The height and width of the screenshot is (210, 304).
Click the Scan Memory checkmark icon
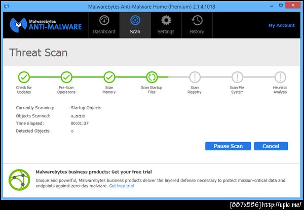109,77
